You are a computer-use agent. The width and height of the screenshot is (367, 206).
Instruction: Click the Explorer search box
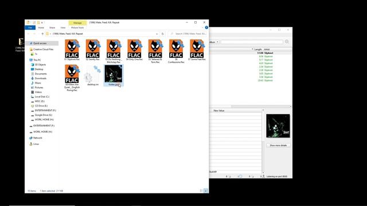coord(188,34)
